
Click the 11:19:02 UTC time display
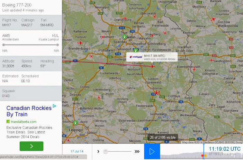[x=225, y=149]
